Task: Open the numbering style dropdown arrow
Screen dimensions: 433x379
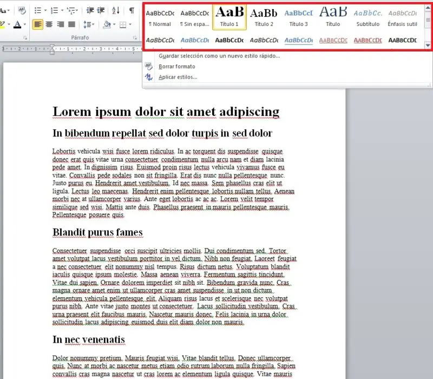Action: [62, 10]
